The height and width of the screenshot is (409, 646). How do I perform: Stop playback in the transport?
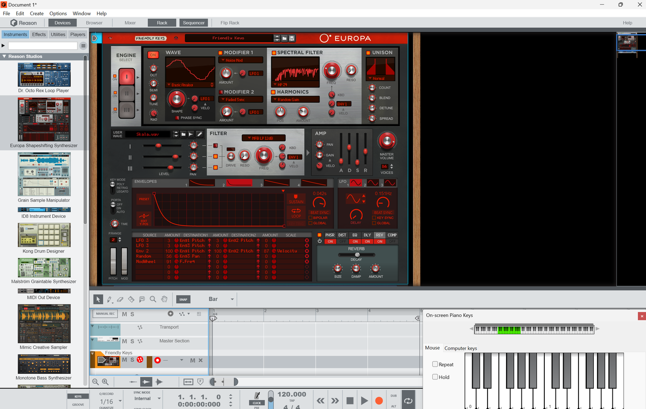pos(350,401)
